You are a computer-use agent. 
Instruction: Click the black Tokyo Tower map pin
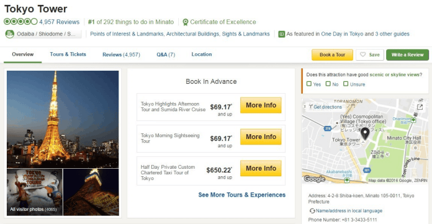coord(365,134)
